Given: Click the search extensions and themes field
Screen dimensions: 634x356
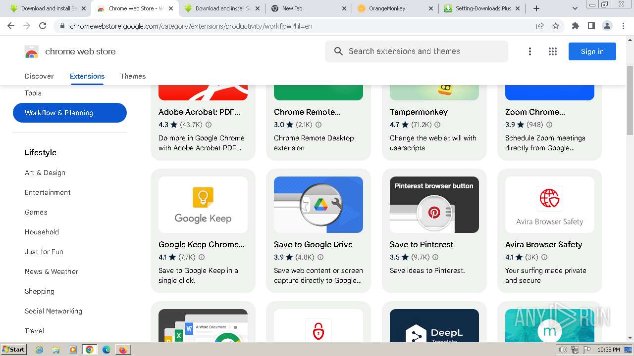Looking at the screenshot, I should coord(417,51).
